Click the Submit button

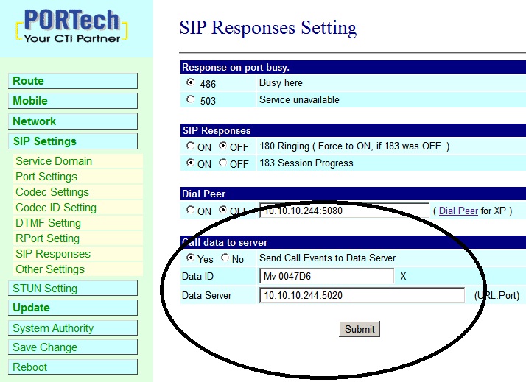coord(360,329)
